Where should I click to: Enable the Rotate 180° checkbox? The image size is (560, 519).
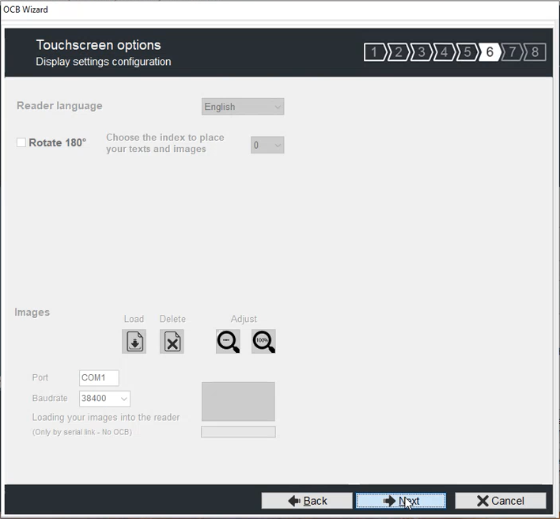click(x=21, y=143)
